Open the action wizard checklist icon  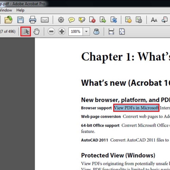pyautogui.click(x=129, y=20)
